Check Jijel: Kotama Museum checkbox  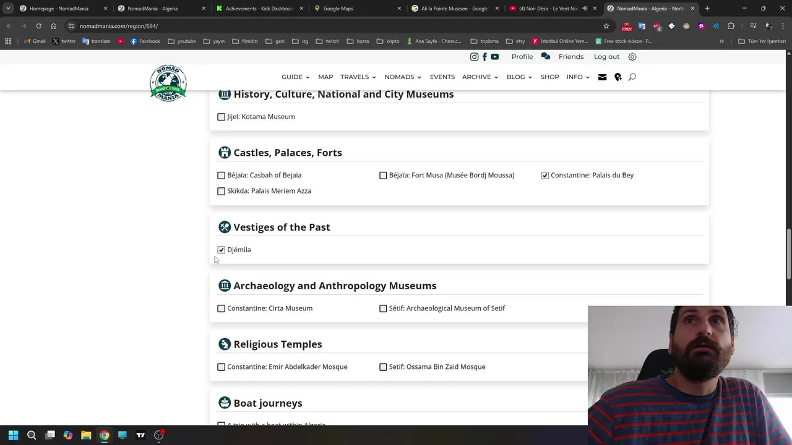[221, 117]
